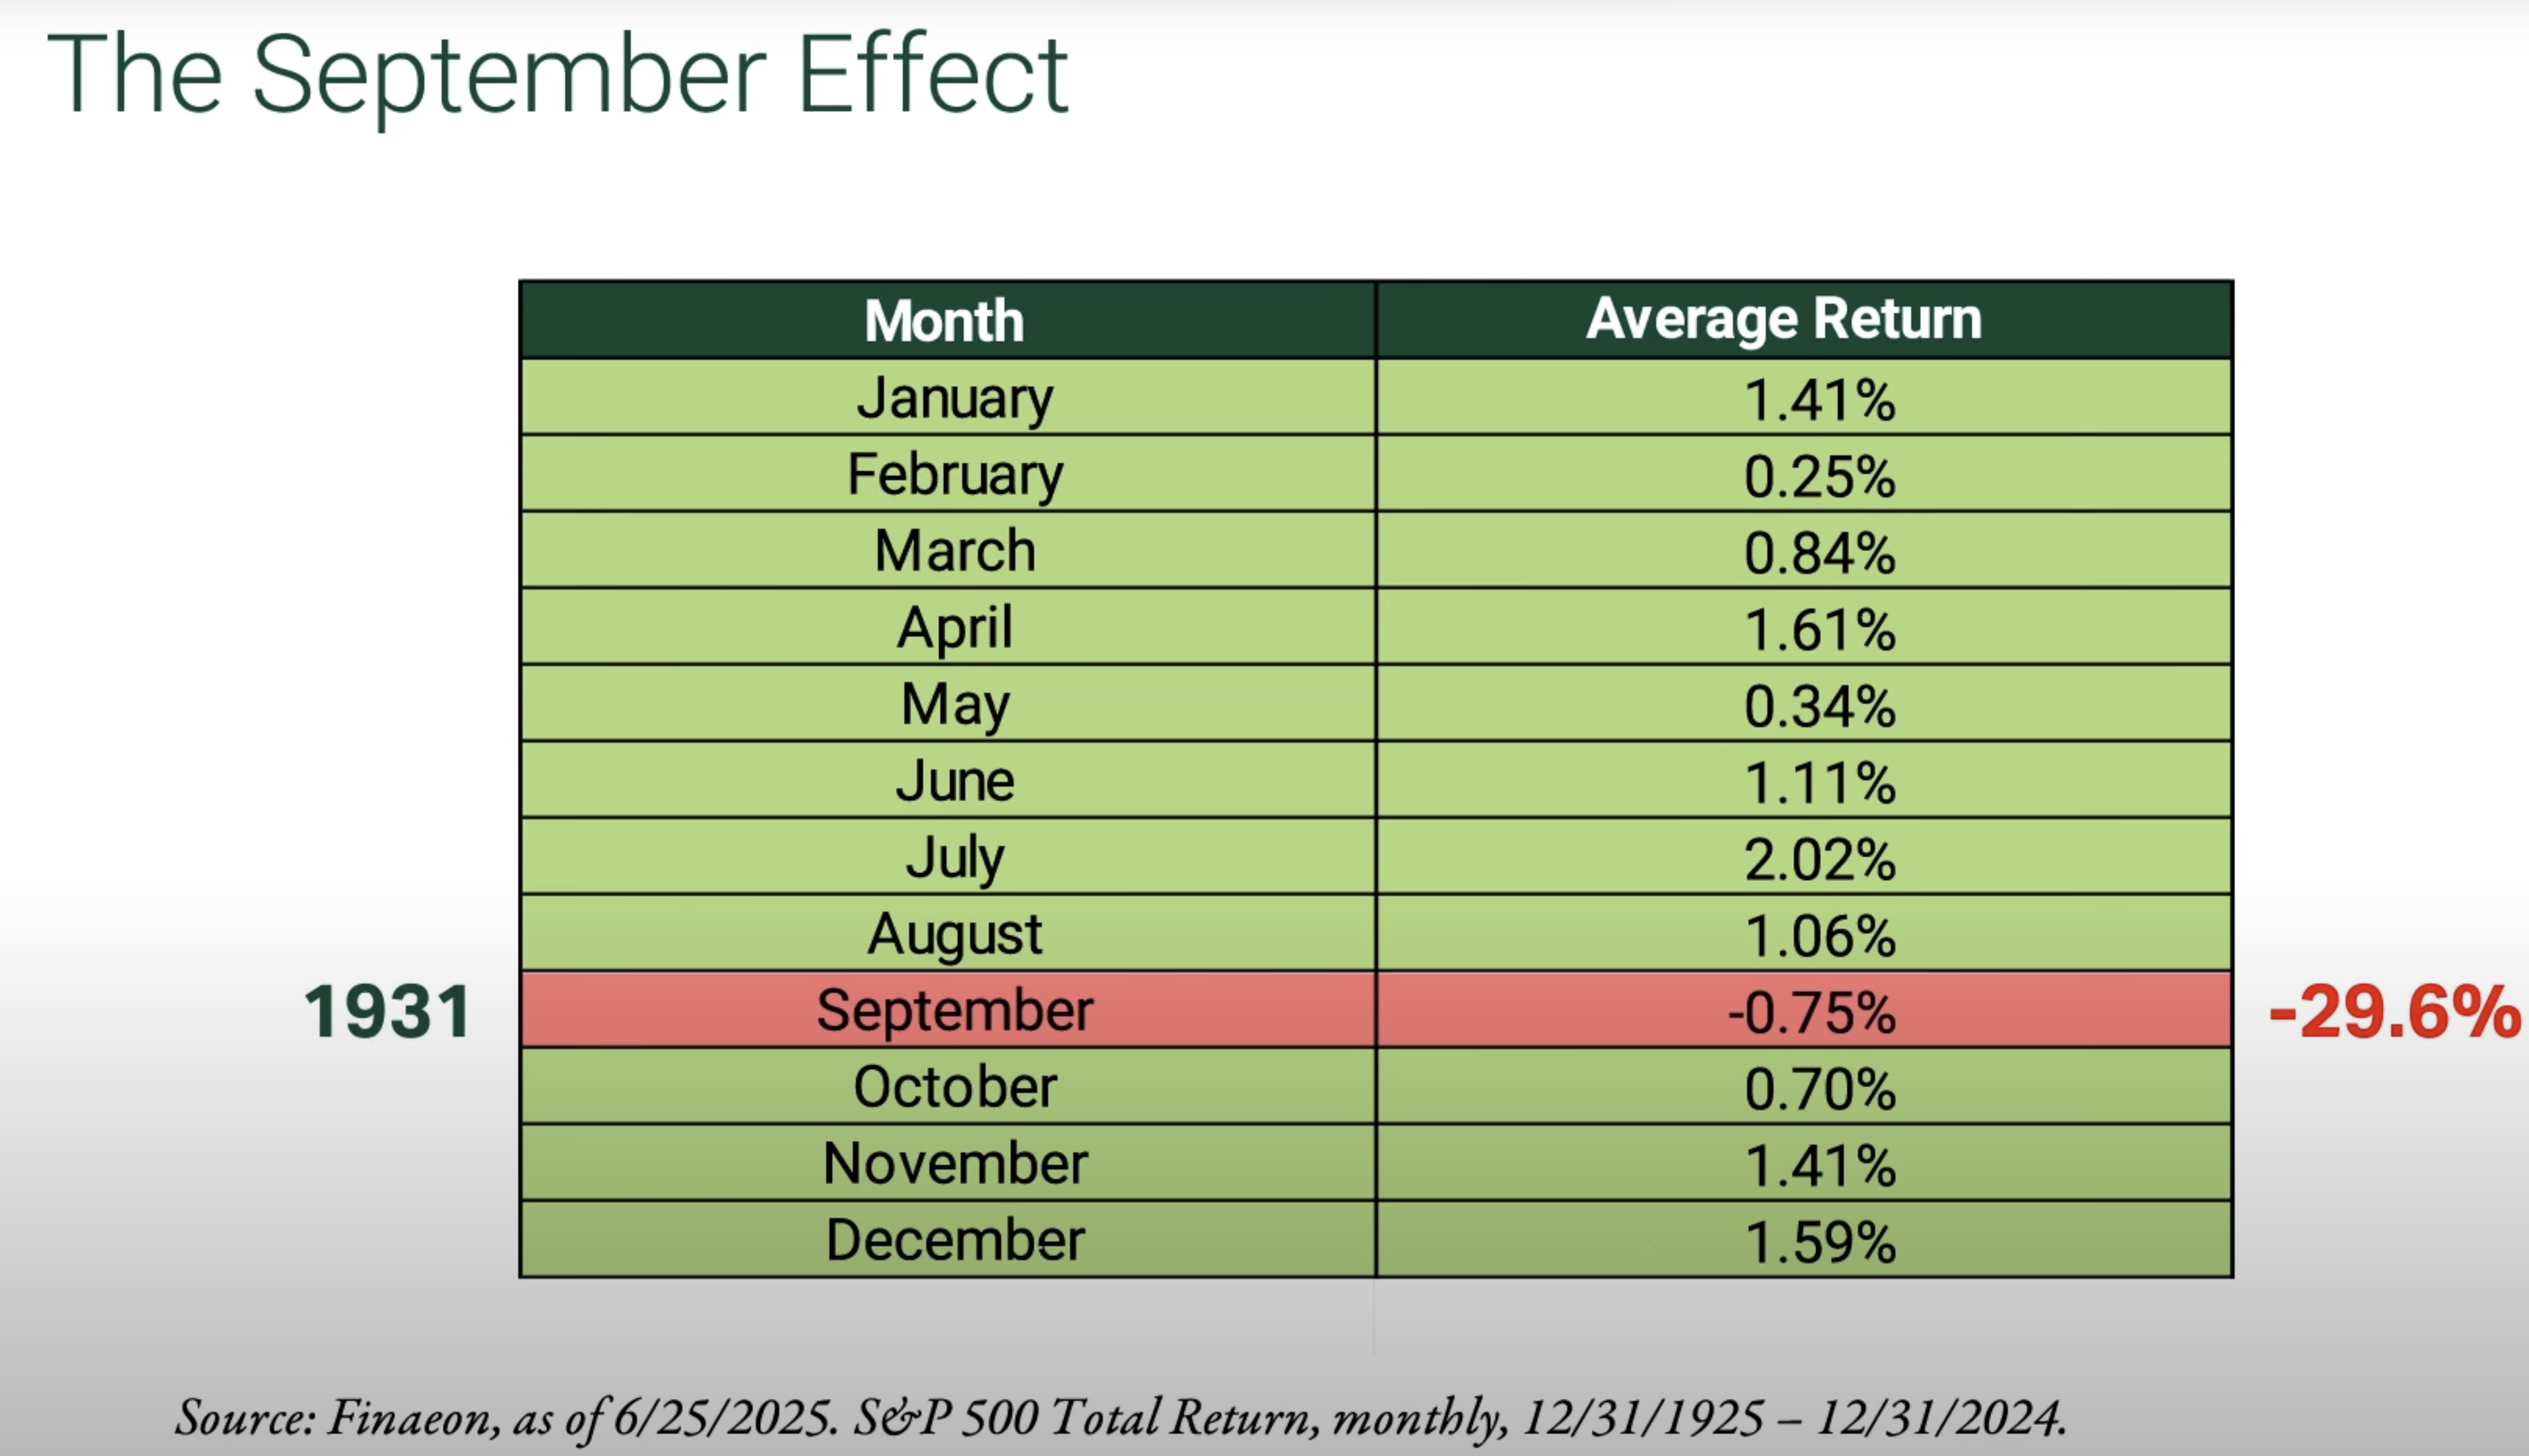Click December's 1.59% return value
Image resolution: width=2529 pixels, height=1456 pixels.
coord(1819,1242)
